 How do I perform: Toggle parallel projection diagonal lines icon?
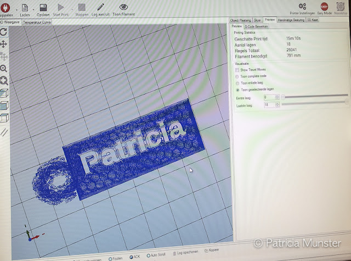[4, 132]
